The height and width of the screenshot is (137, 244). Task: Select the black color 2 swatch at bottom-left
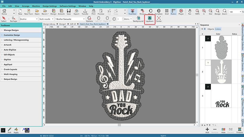pyautogui.click(x=3, y=130)
